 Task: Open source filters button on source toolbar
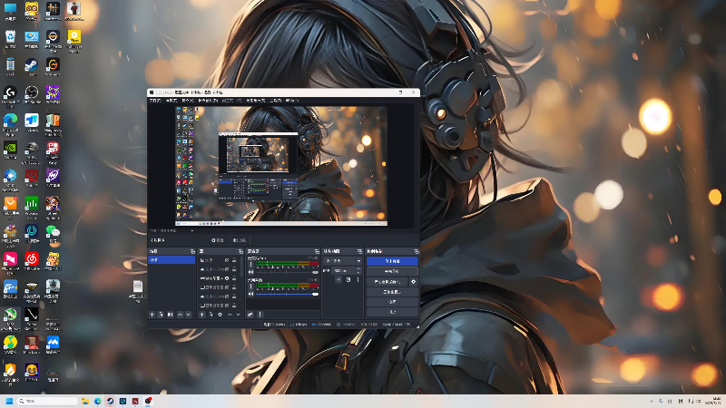coord(240,240)
